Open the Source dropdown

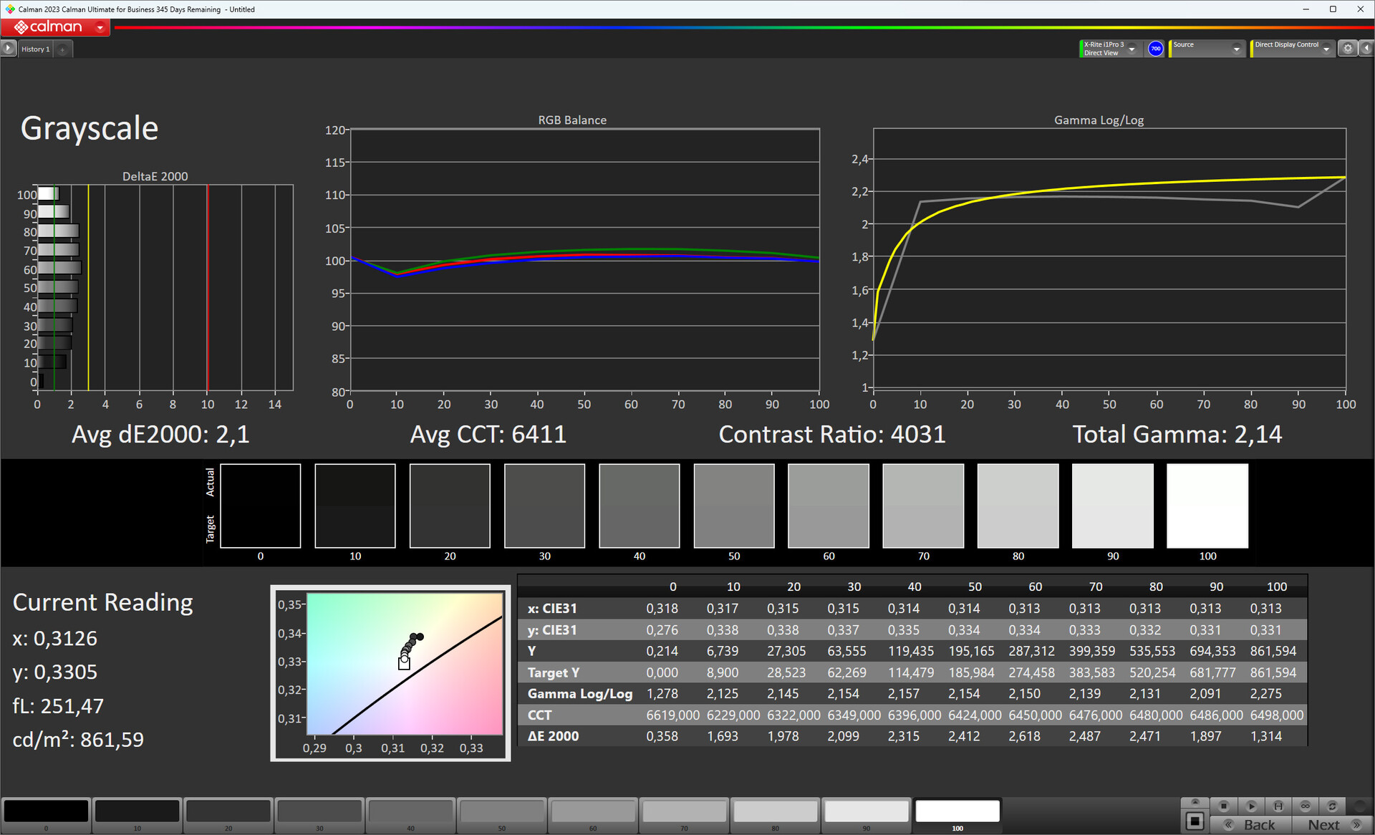(x=1236, y=49)
